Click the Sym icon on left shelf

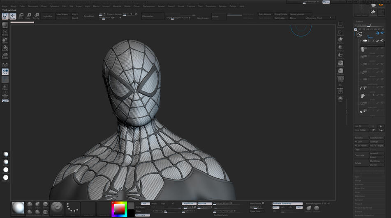tap(5, 65)
